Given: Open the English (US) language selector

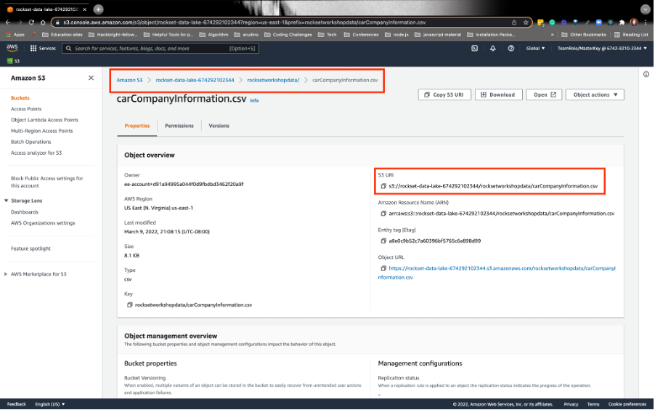Looking at the screenshot, I should [50, 404].
